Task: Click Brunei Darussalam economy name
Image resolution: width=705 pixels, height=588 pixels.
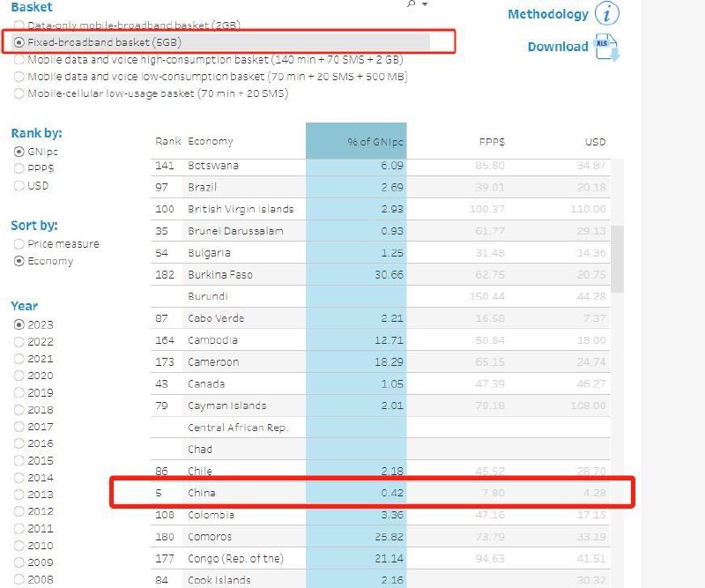Action: pyautogui.click(x=235, y=231)
